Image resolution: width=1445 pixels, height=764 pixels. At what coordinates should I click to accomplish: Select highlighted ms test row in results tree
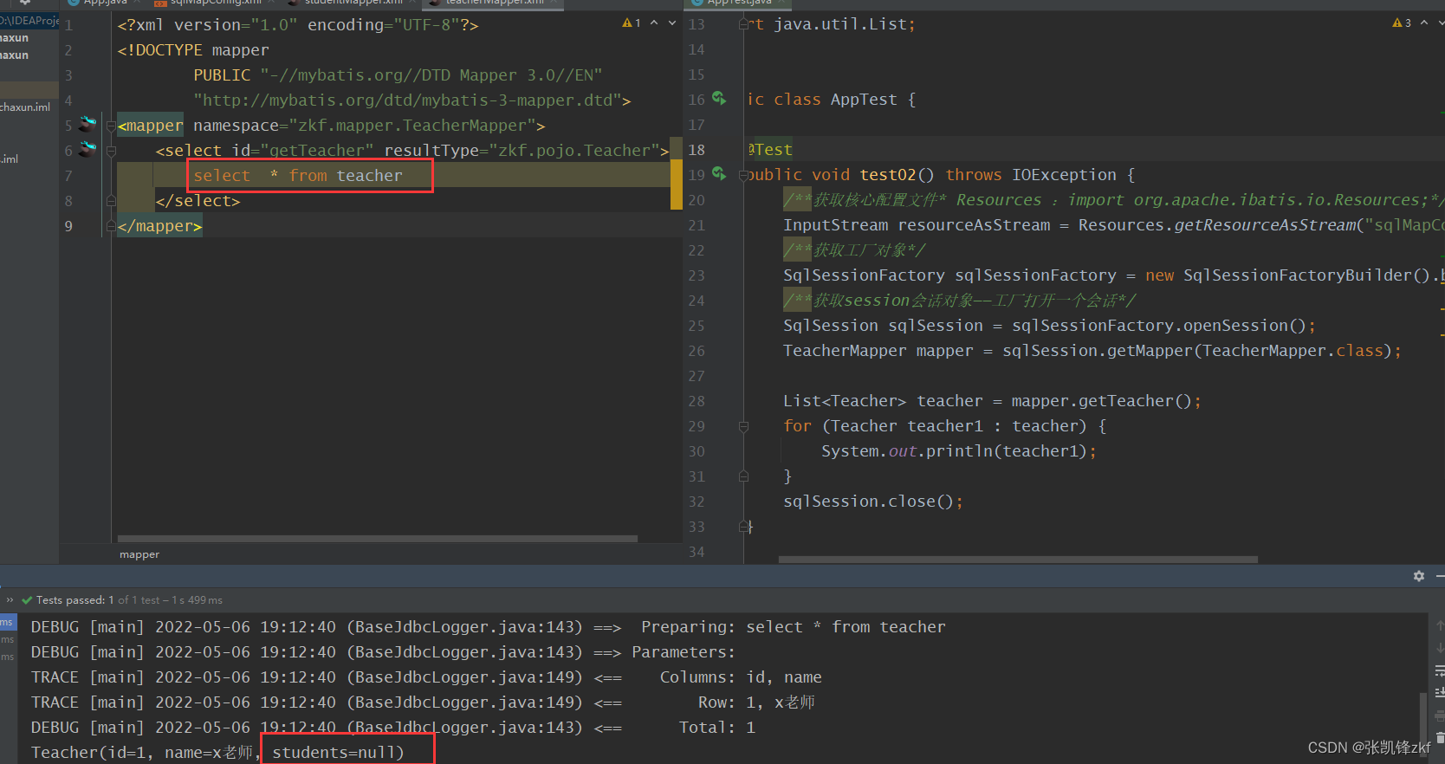(8, 622)
